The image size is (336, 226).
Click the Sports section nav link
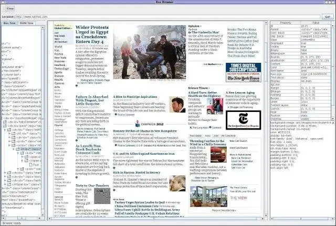click(x=58, y=72)
